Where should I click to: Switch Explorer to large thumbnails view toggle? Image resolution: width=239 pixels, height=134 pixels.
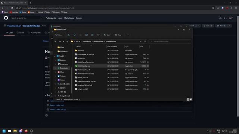(191, 99)
